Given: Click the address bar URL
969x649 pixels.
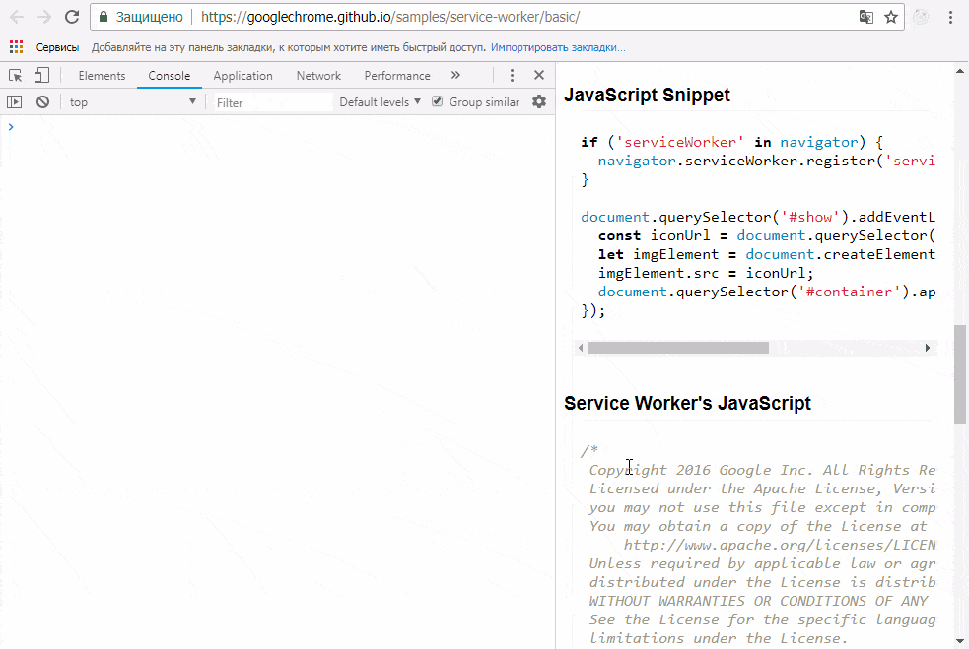Looking at the screenshot, I should [x=390, y=17].
